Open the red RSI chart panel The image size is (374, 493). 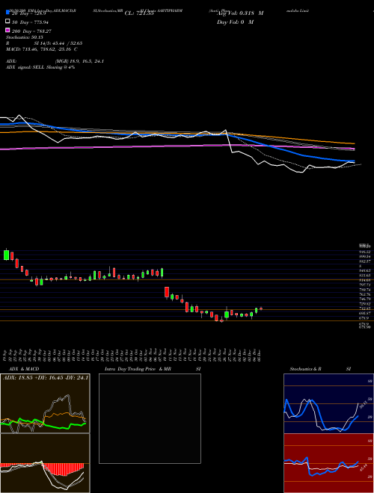point(328,463)
